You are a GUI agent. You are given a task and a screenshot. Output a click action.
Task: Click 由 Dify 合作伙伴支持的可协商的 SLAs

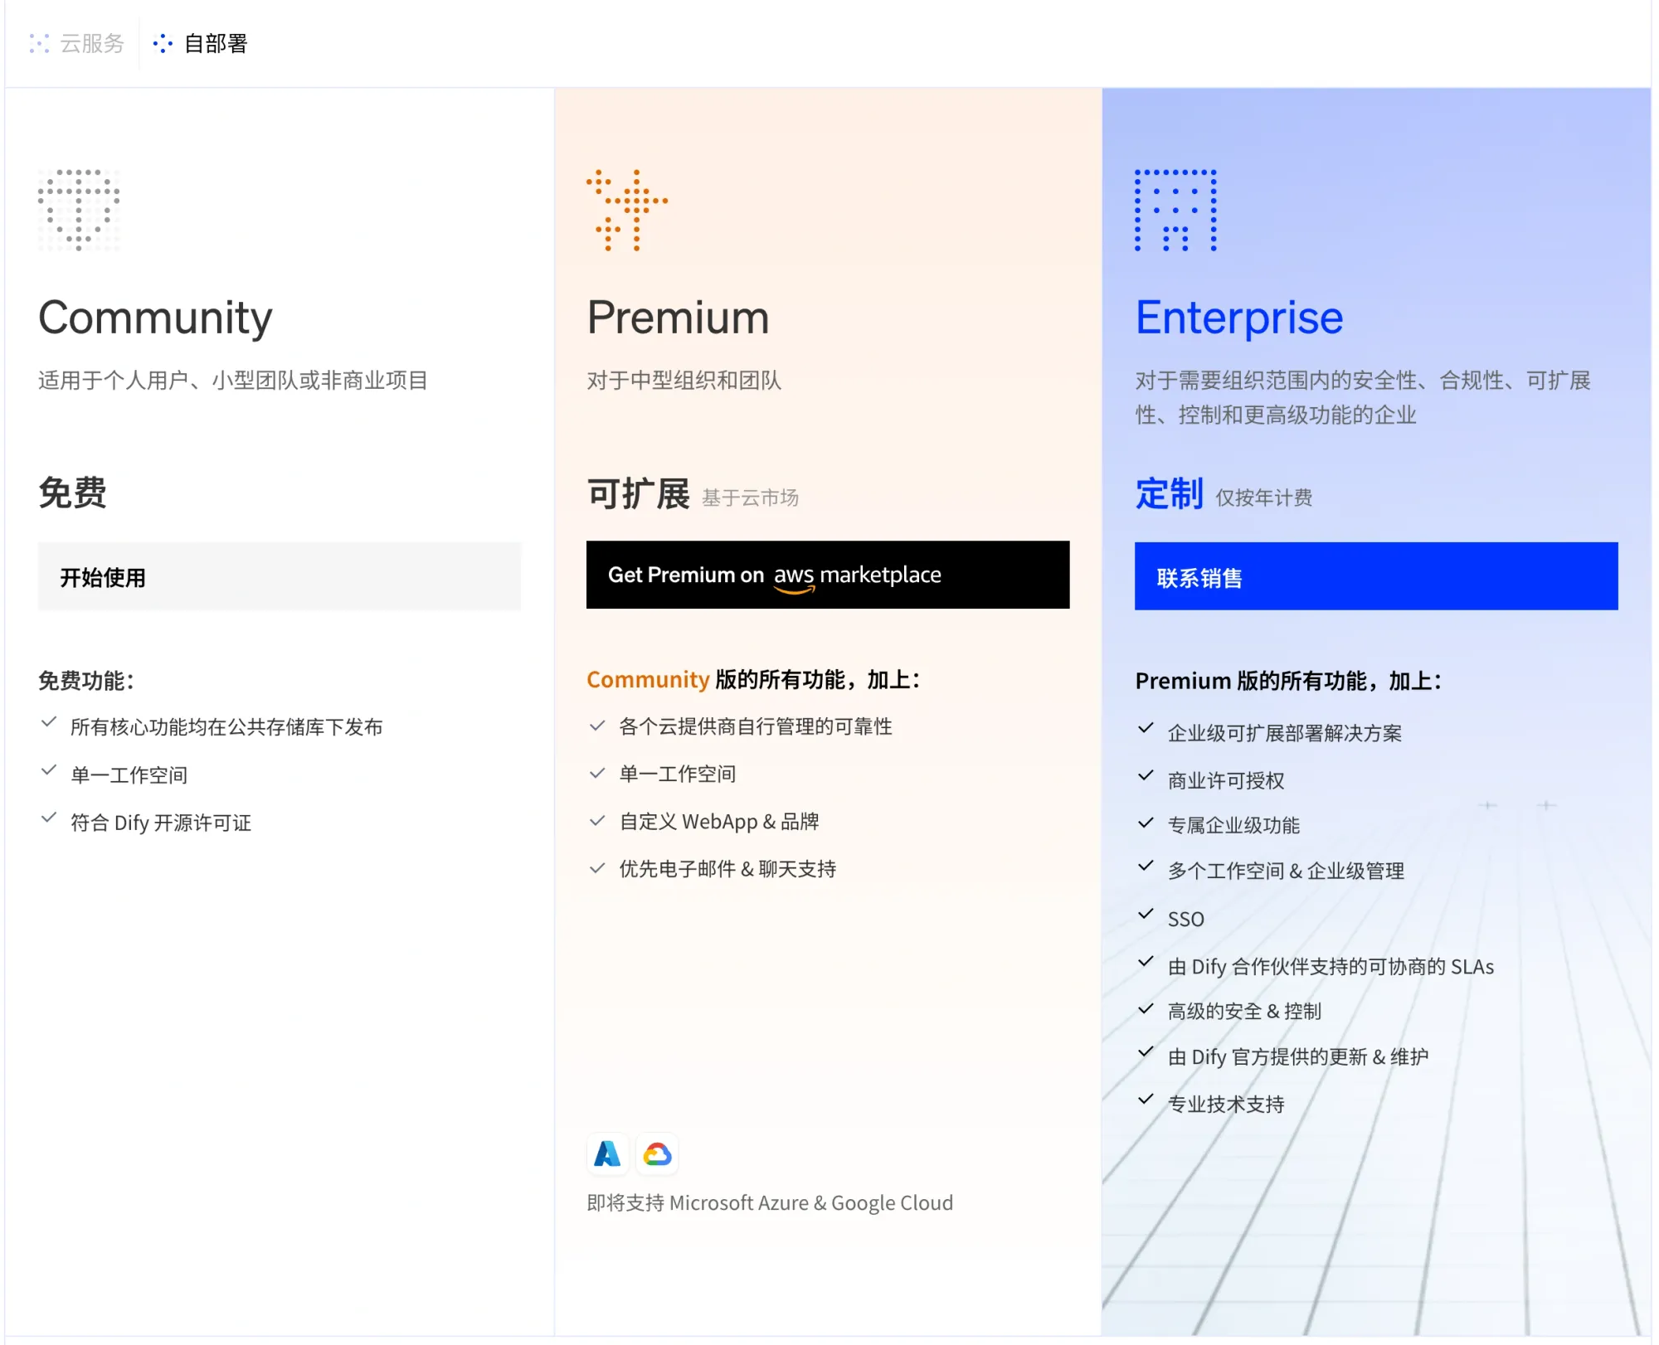1331,967
